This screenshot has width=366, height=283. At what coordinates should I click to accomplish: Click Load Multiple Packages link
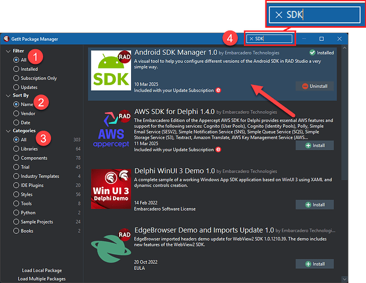click(42, 278)
